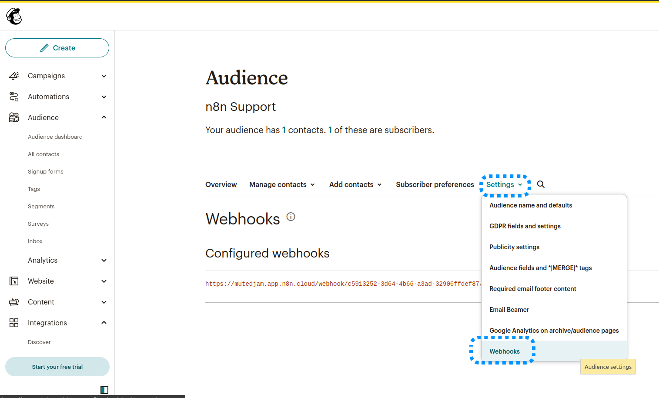
Task: Collapse the Audience section in the sidebar
Action: click(x=104, y=117)
